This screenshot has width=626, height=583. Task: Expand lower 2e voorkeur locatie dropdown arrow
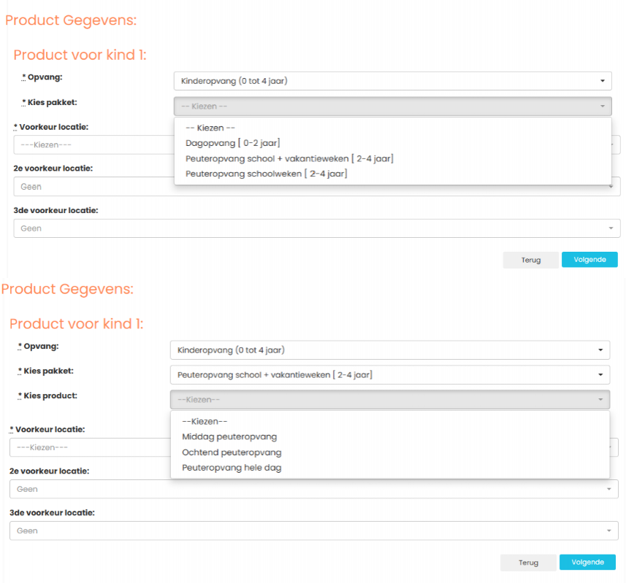(x=608, y=489)
